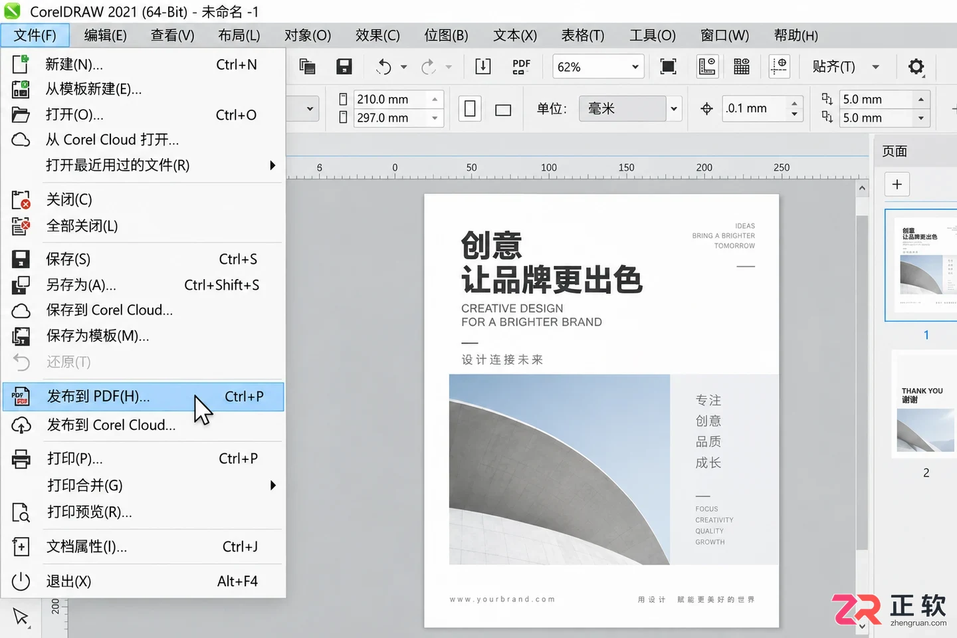This screenshot has height=638, width=957.
Task: Choose 保存到 Corel Cloud... menu entry
Action: point(143,310)
